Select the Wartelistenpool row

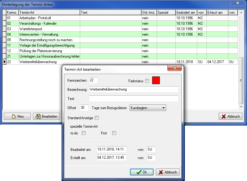(x=120, y=29)
